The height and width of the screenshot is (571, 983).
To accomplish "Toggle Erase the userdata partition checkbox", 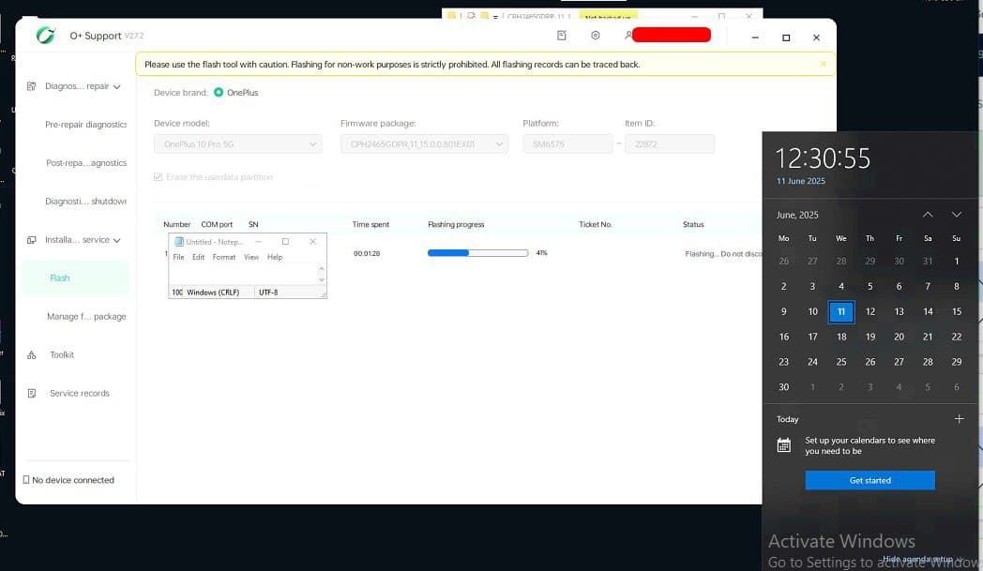I will click(158, 177).
